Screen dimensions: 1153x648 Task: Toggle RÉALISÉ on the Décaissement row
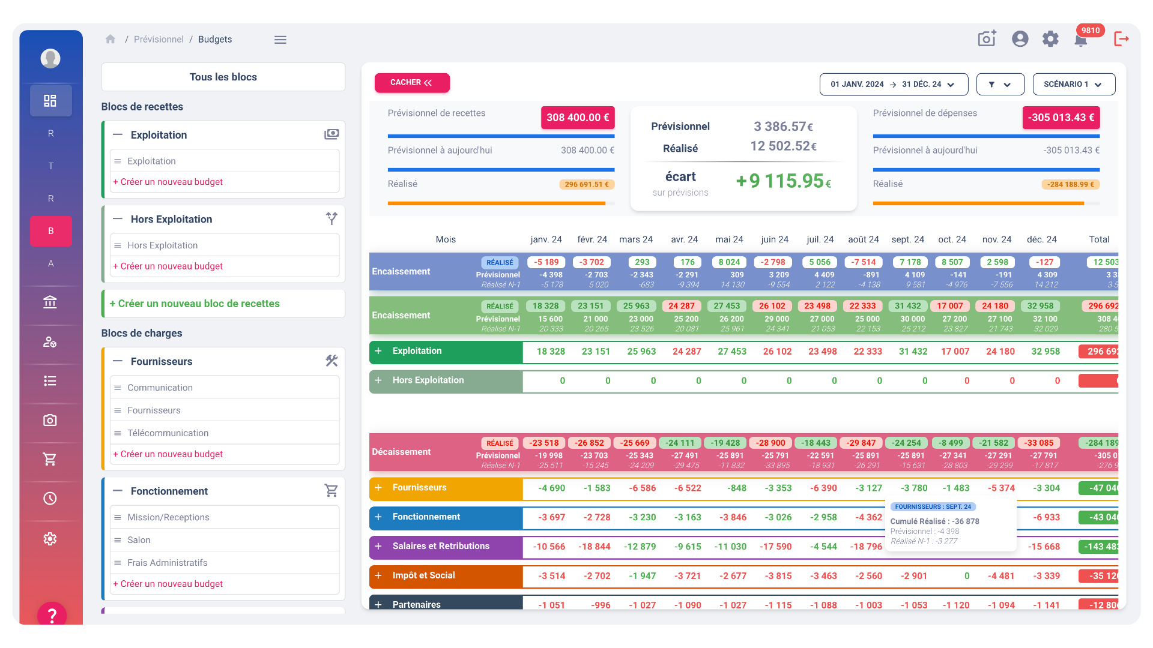(499, 443)
